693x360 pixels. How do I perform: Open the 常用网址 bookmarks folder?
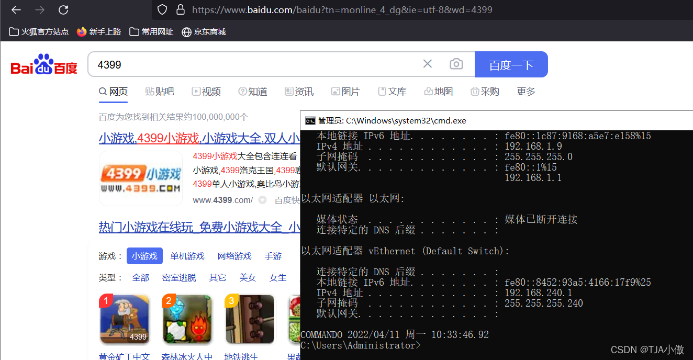[x=151, y=31]
